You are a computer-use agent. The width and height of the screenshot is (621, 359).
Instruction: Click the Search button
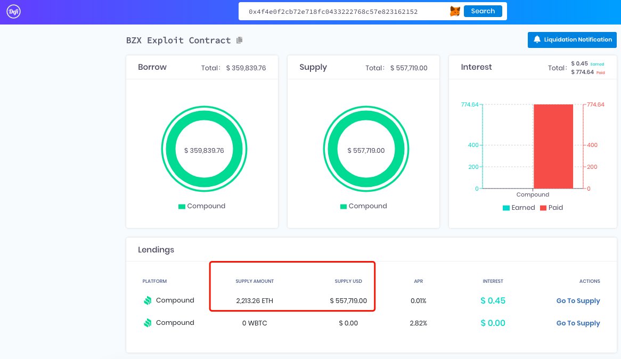pyautogui.click(x=483, y=11)
